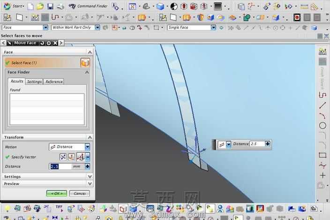Screen dimensions: 330x220
Task: Select the Line tool in right toolbar
Action: (322, 105)
